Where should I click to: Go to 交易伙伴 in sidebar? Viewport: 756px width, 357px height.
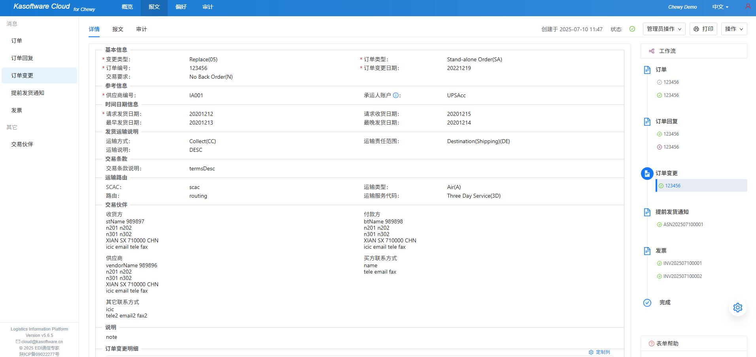click(x=22, y=144)
